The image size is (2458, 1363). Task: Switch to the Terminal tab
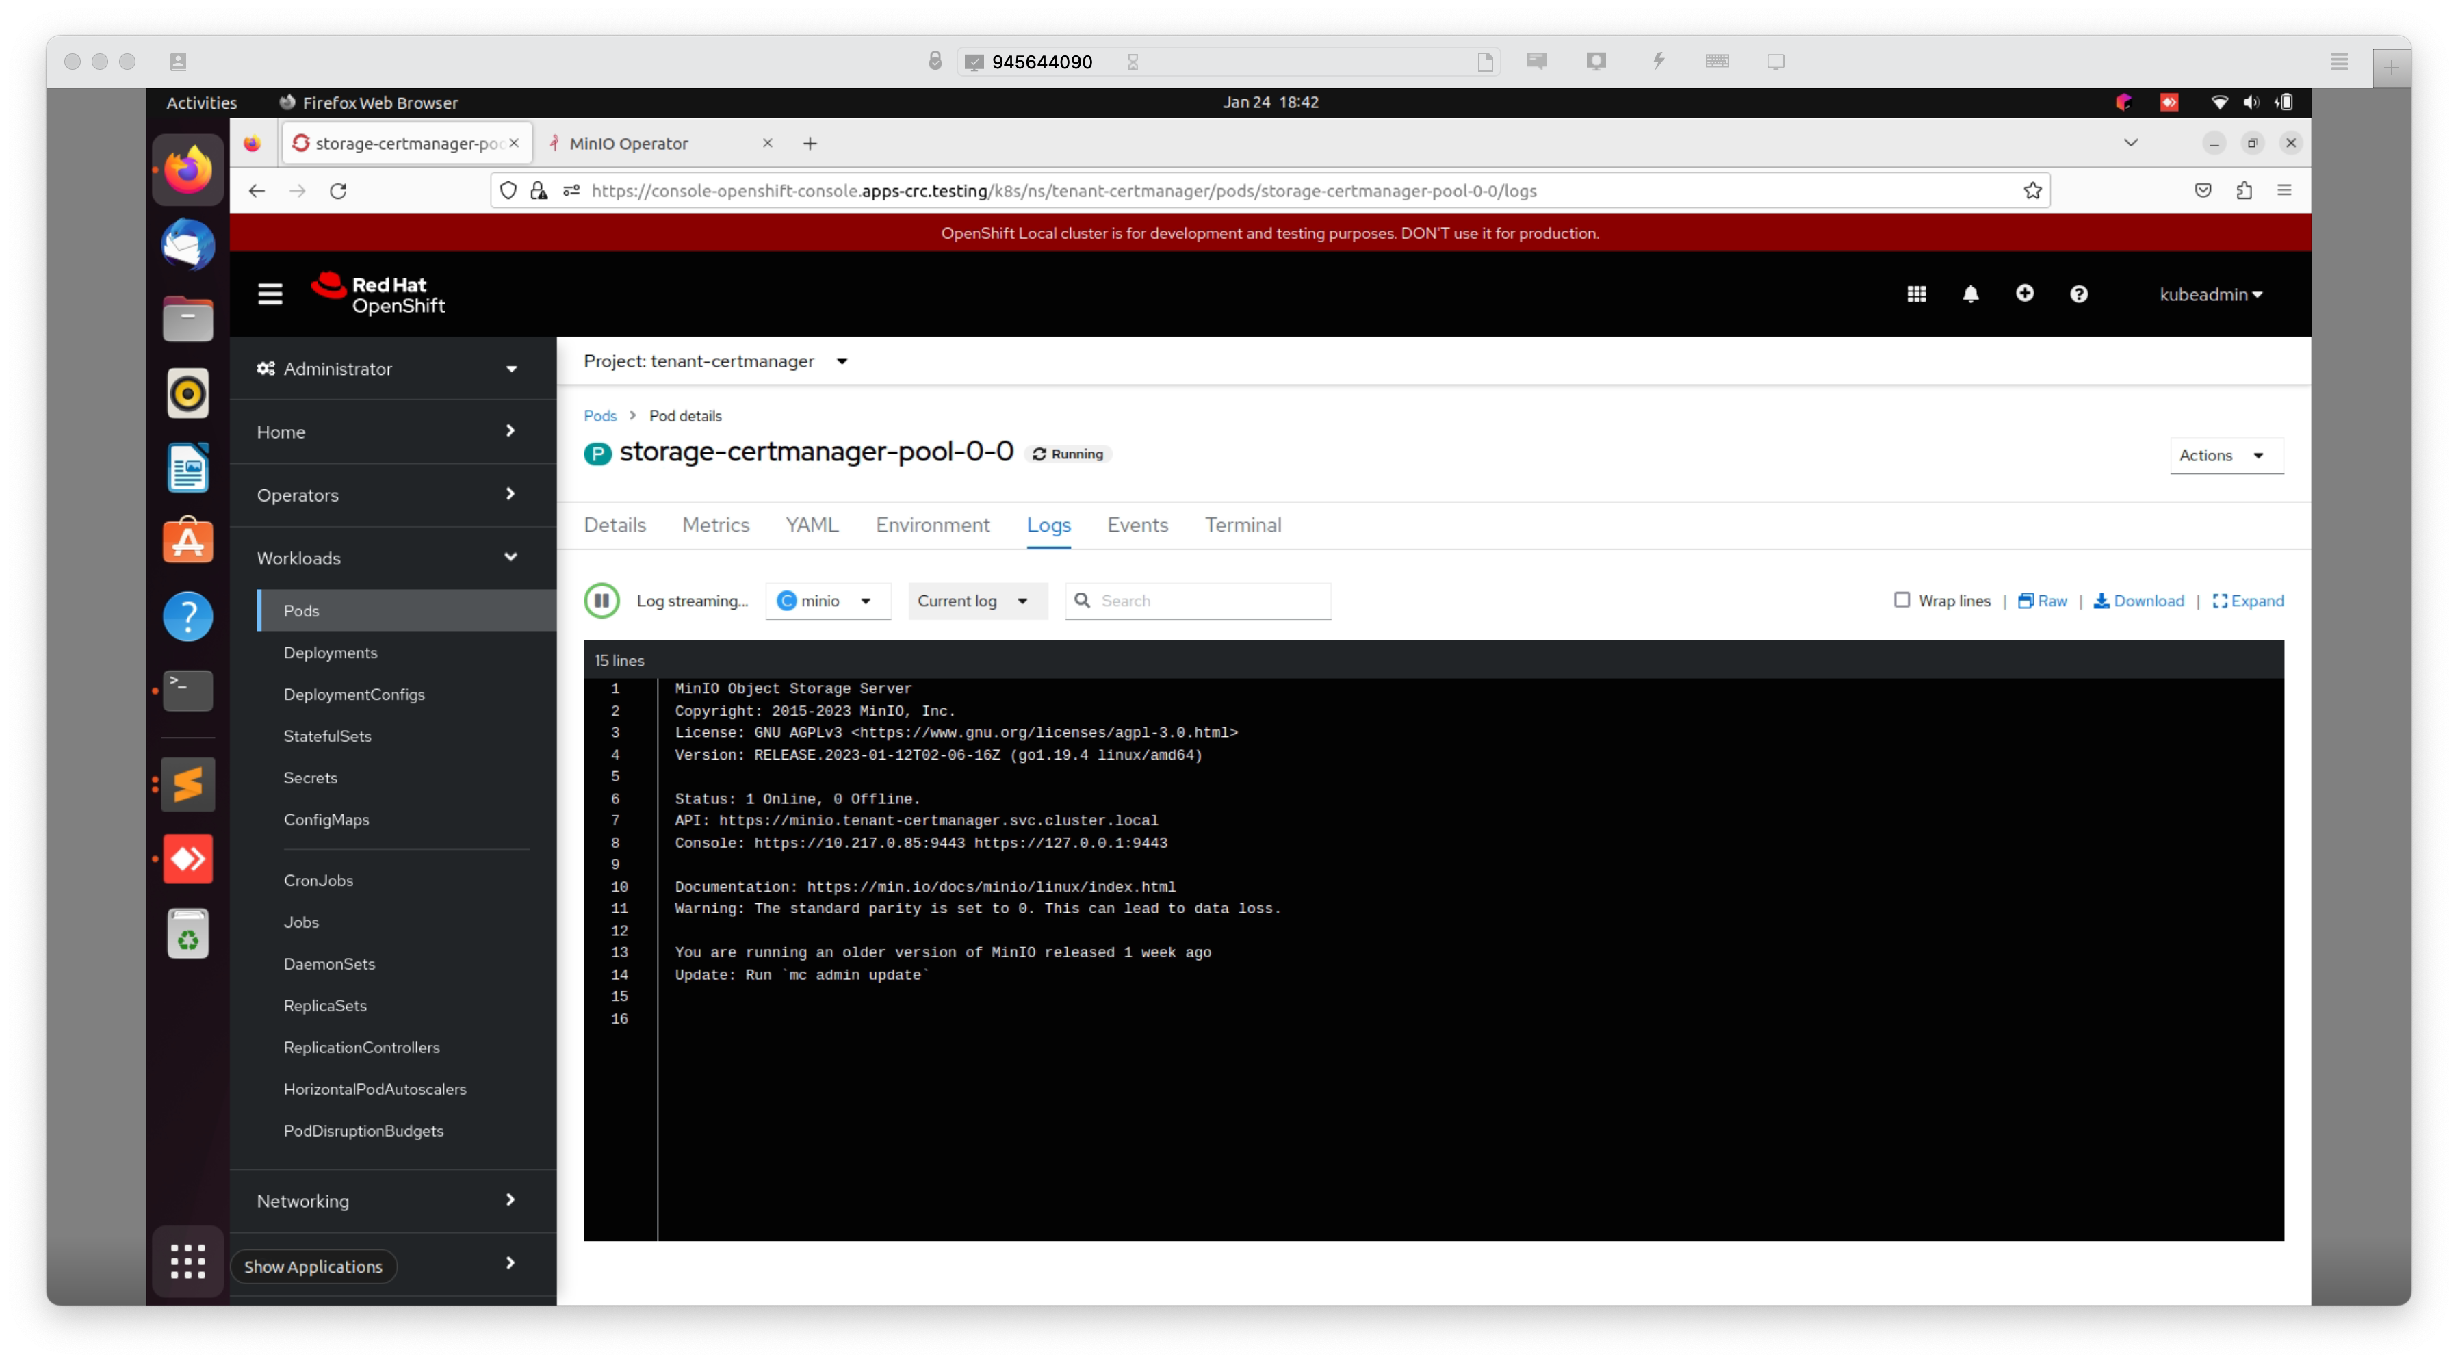[1243, 525]
